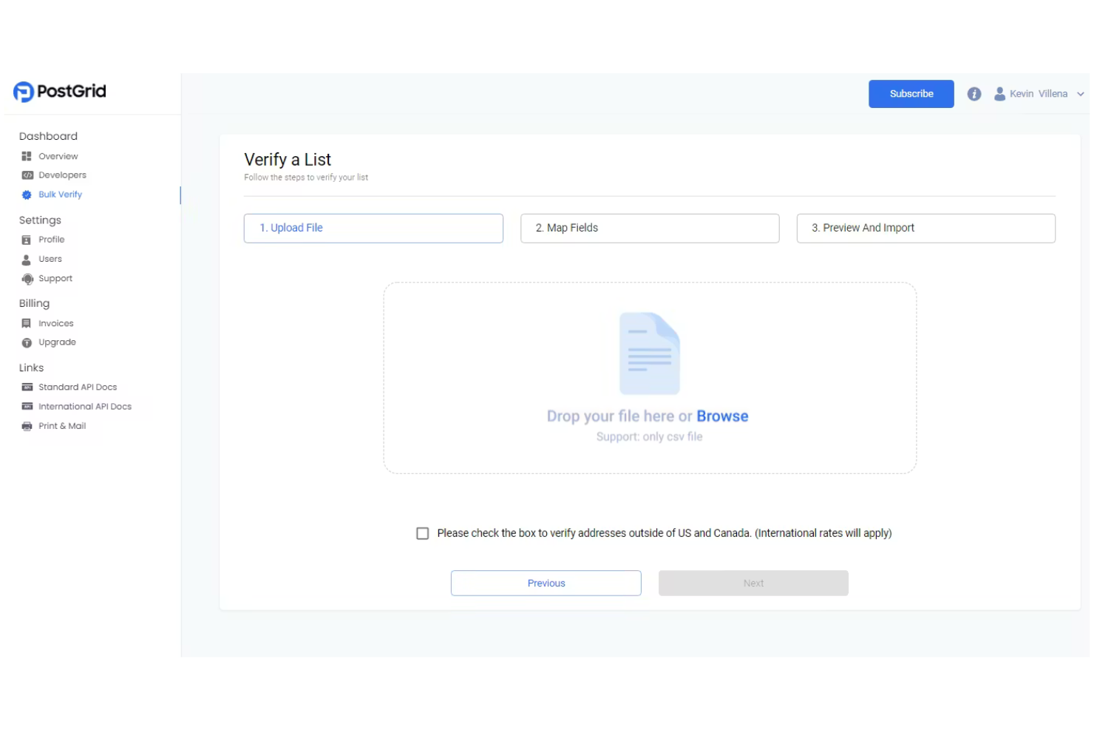Open the Upgrade billing page
1094x730 pixels.
[57, 342]
